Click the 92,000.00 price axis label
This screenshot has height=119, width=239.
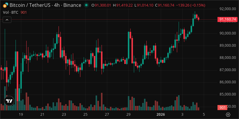tap(228, 9)
